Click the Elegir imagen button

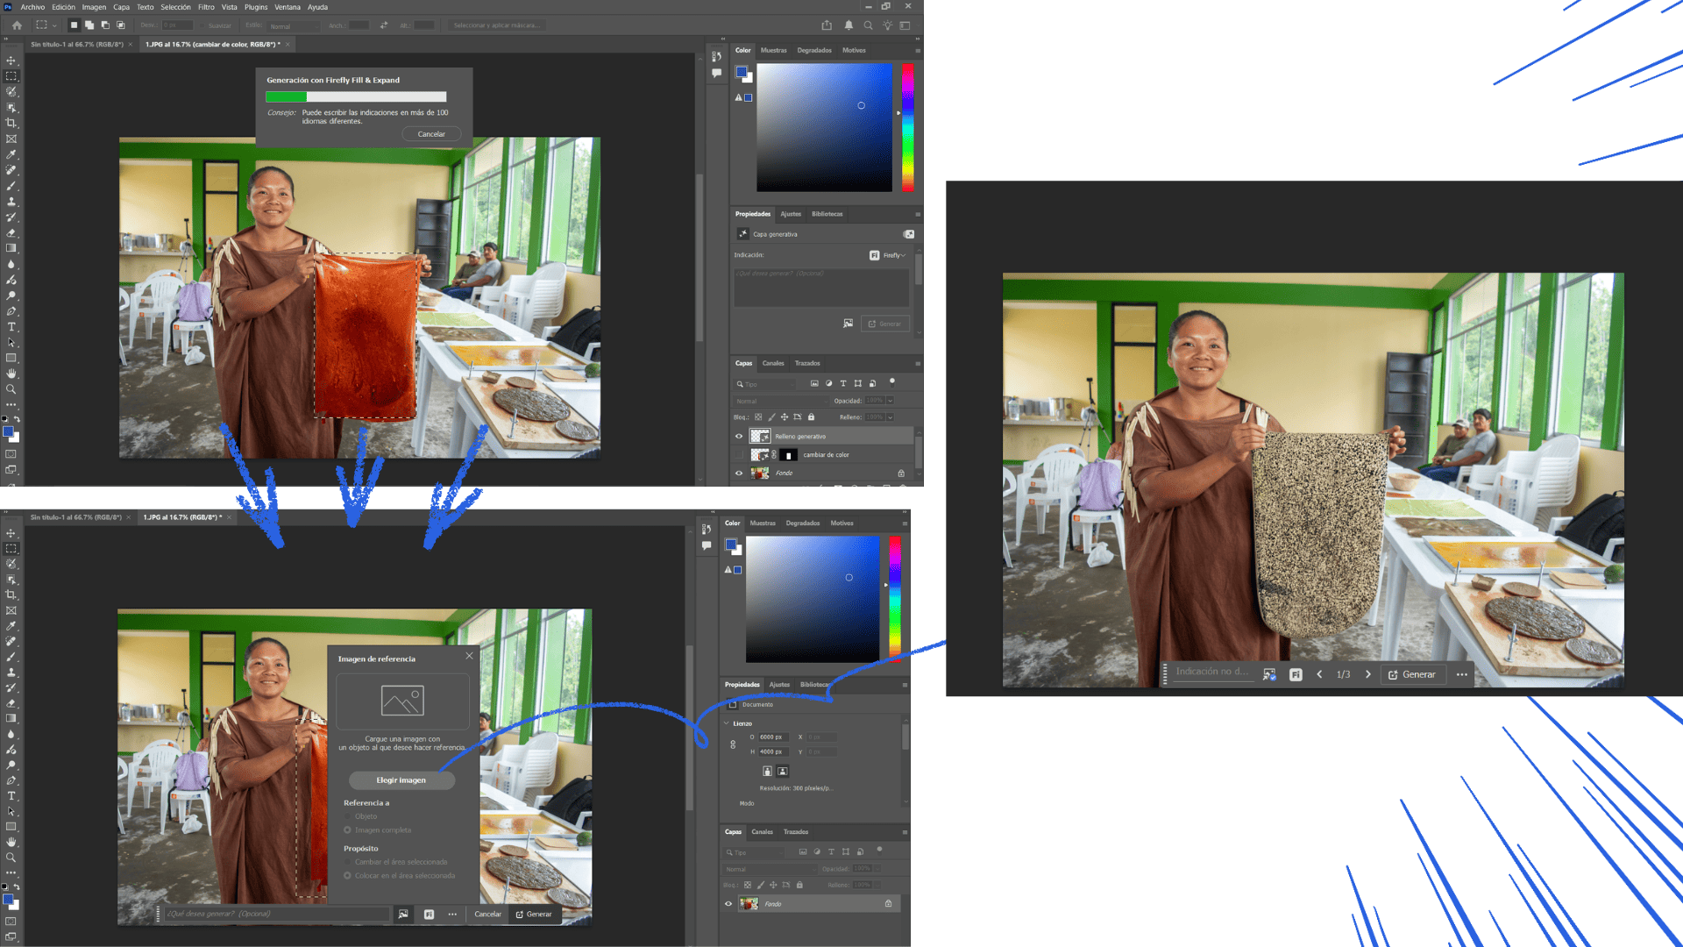click(401, 780)
